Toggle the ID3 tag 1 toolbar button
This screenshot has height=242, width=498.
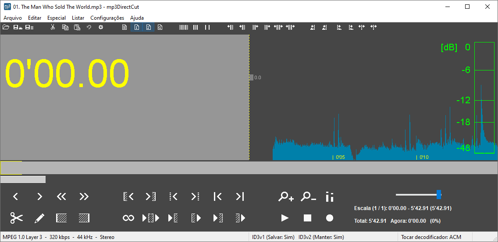[x=137, y=27]
